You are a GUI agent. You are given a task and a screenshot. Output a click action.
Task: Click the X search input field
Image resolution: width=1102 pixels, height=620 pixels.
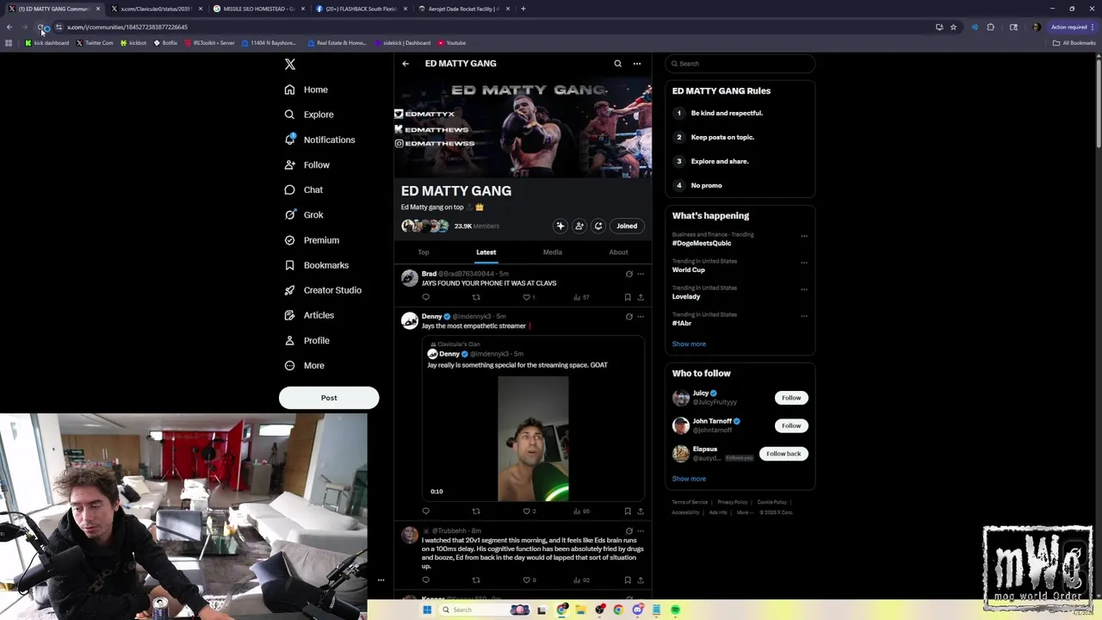[x=740, y=64]
